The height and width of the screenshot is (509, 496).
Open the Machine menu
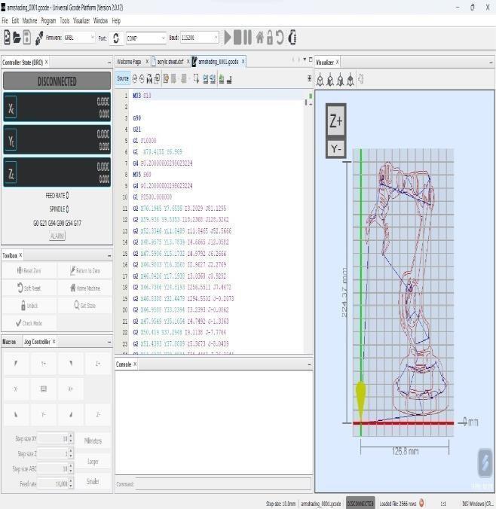pyautogui.click(x=29, y=20)
